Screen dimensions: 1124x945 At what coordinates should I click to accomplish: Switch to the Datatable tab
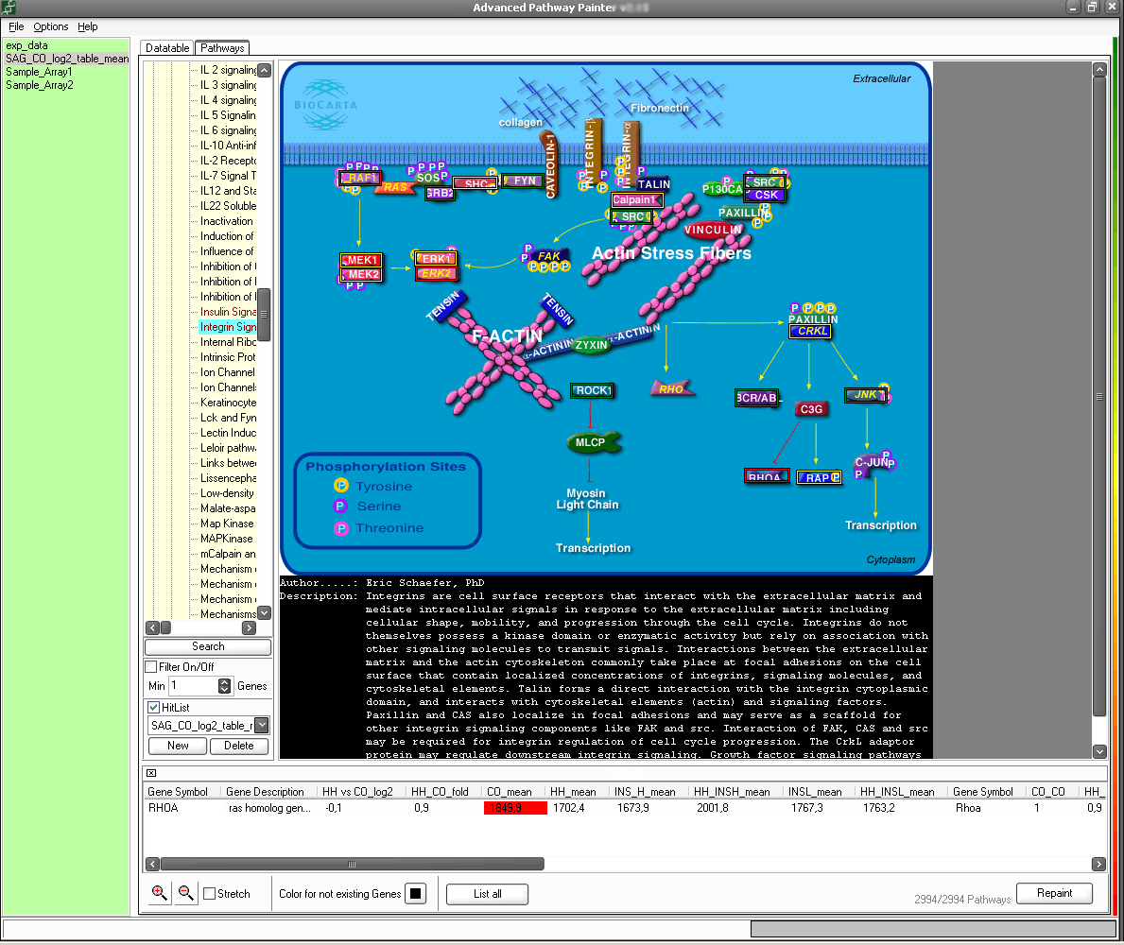pyautogui.click(x=167, y=47)
